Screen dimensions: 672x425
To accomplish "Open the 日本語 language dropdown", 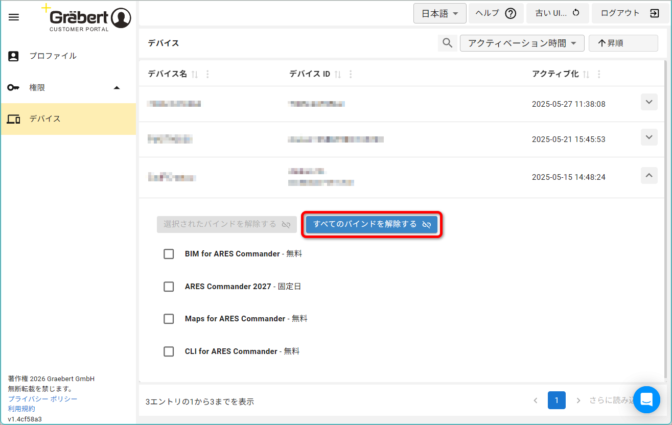I will (440, 14).
